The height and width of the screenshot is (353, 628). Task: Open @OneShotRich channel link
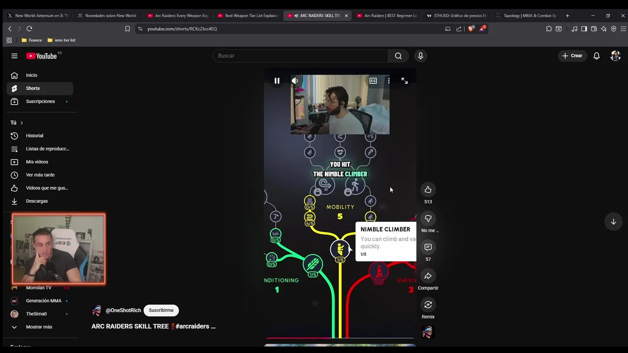[123, 310]
